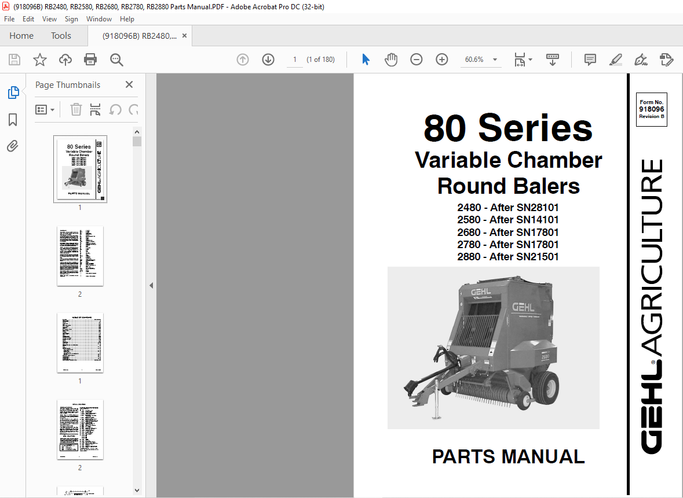Open thumbnail options dropdown menu
The height and width of the screenshot is (498, 683).
pos(45,109)
